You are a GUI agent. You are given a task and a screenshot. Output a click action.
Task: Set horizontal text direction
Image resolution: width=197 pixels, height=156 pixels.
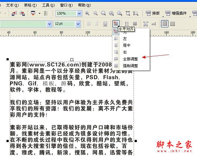point(165,24)
